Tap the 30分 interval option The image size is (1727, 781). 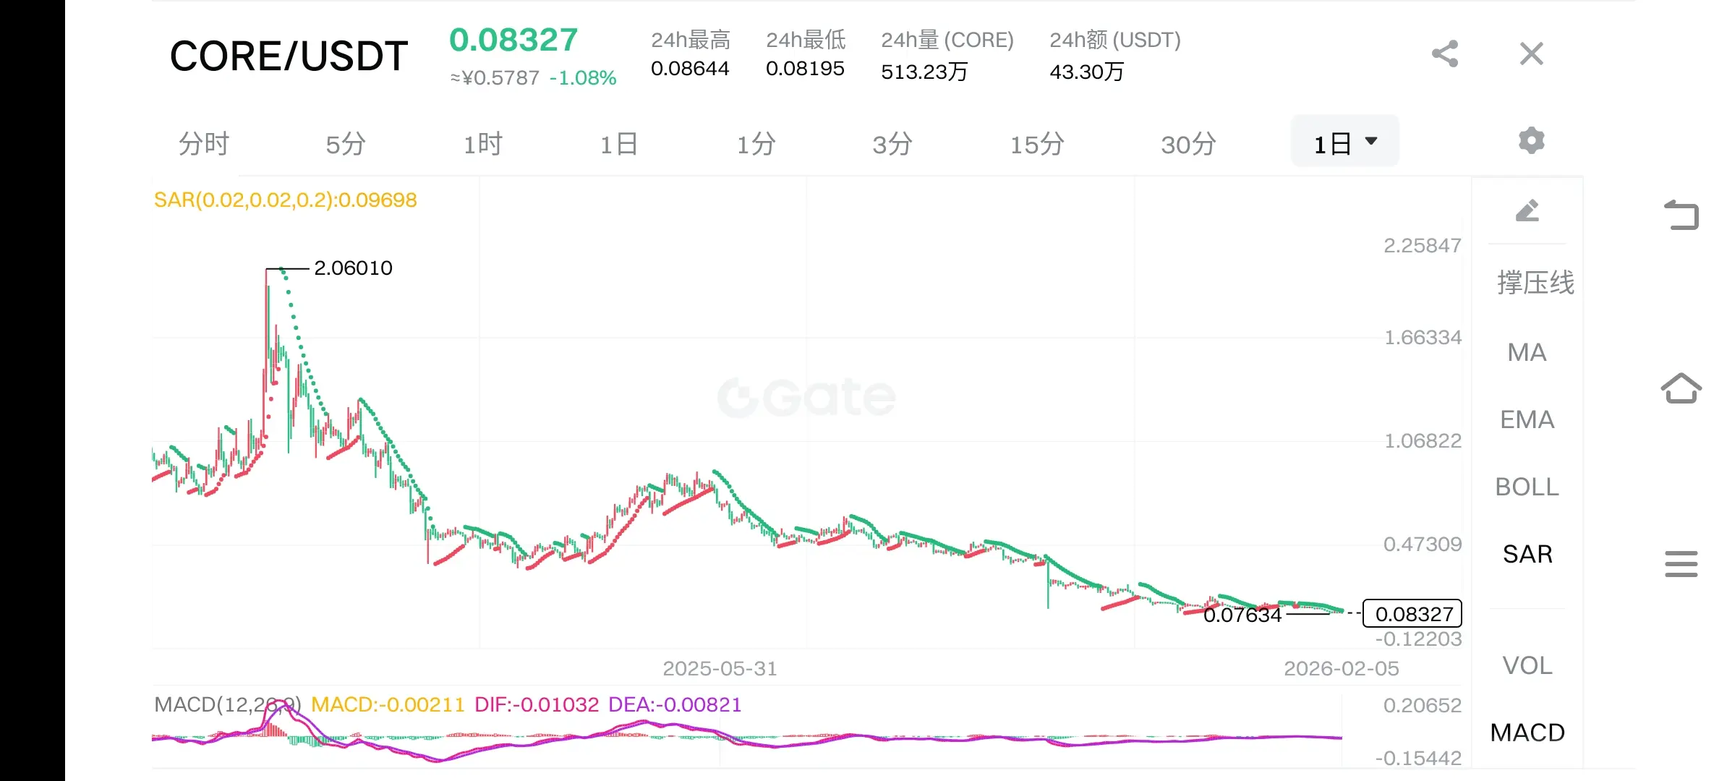coord(1188,144)
